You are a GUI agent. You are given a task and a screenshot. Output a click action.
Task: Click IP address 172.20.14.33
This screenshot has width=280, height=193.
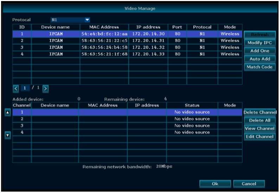pyautogui.click(x=148, y=54)
